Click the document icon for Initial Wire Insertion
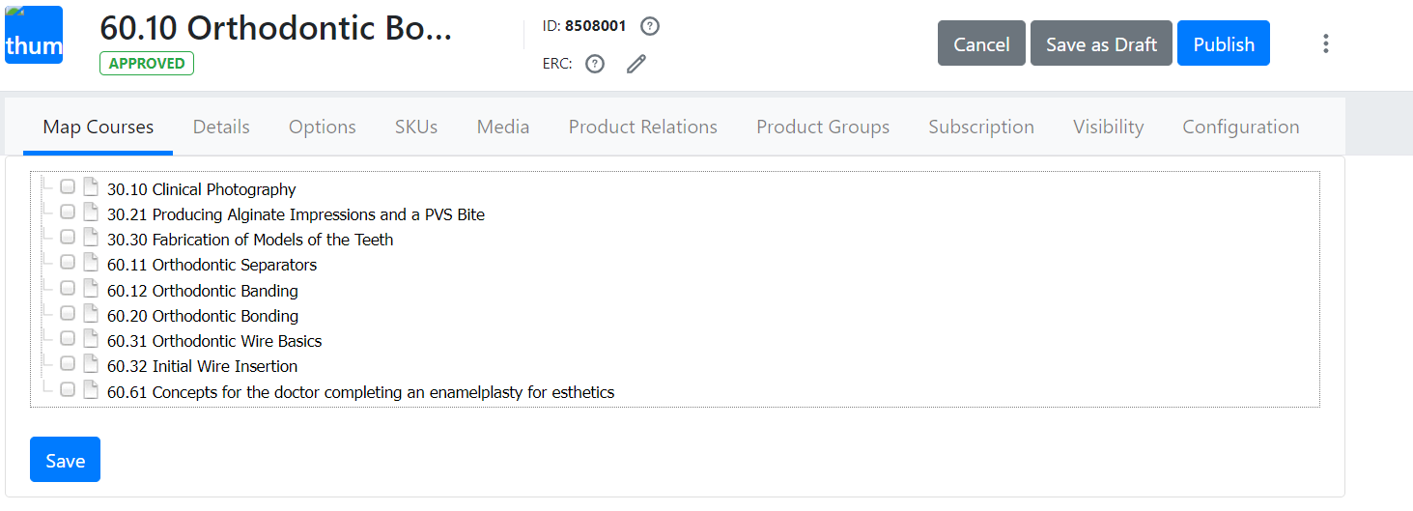Image resolution: width=1413 pixels, height=511 pixels. point(91,364)
